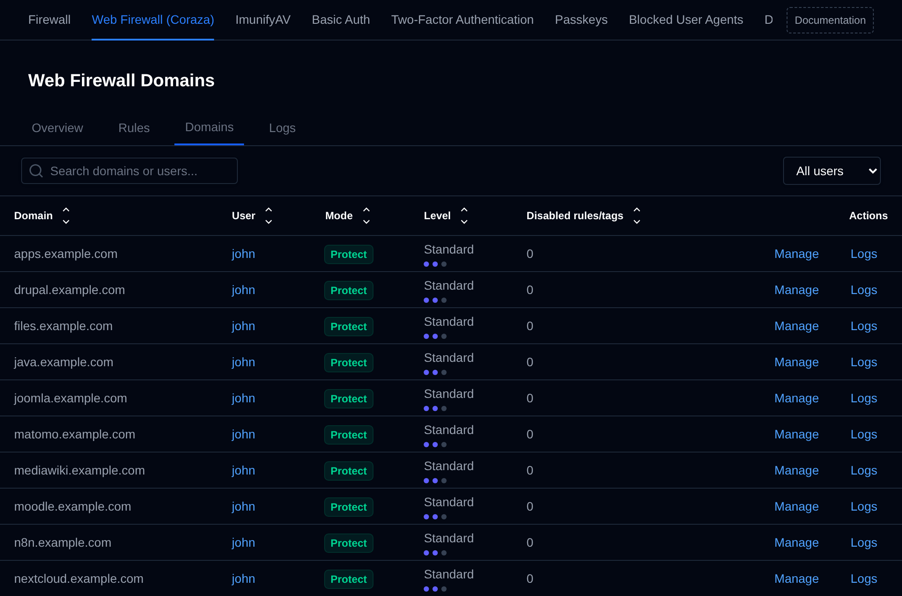Manage joomla.example.com domain
This screenshot has width=902, height=596.
[x=796, y=398]
